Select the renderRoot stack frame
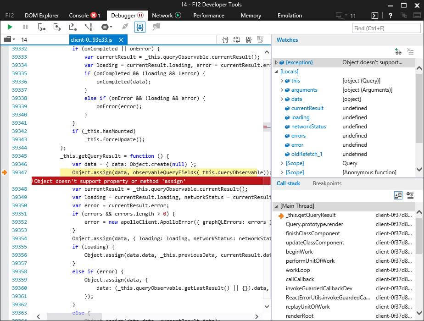This screenshot has width=424, height=321. (x=344, y=316)
